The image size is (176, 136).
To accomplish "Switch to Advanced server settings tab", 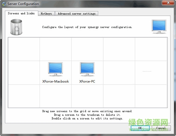I will [x=76, y=14].
